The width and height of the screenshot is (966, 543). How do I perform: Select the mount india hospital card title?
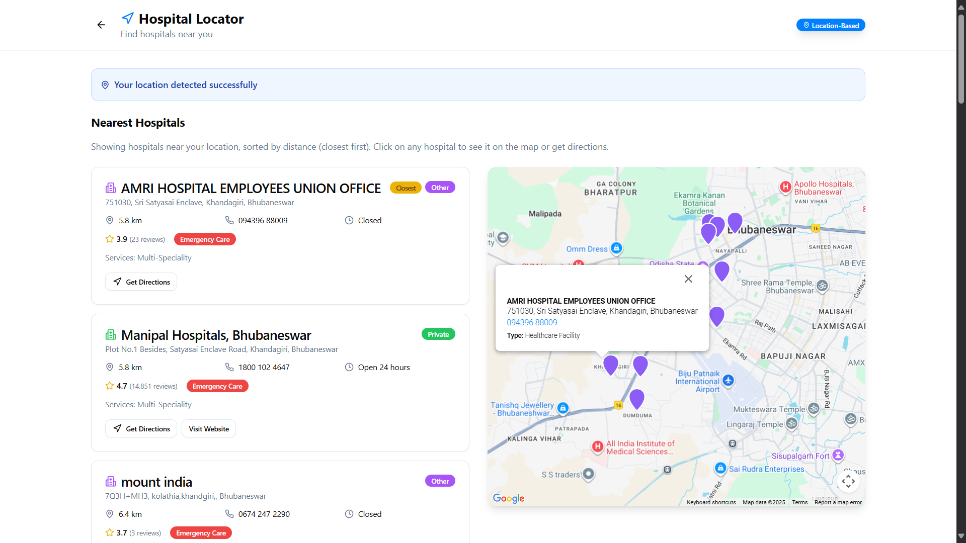[x=156, y=482]
